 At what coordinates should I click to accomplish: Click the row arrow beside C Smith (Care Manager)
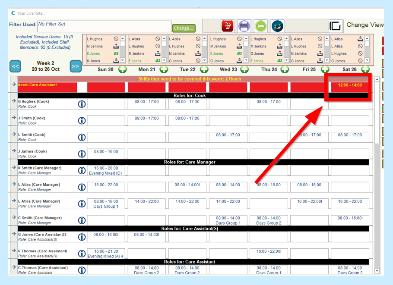pyautogui.click(x=13, y=217)
